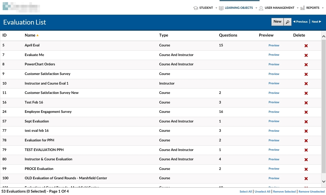The height and width of the screenshot is (195, 326).
Task: Click the scrollbar down arrow
Action: click(x=324, y=181)
